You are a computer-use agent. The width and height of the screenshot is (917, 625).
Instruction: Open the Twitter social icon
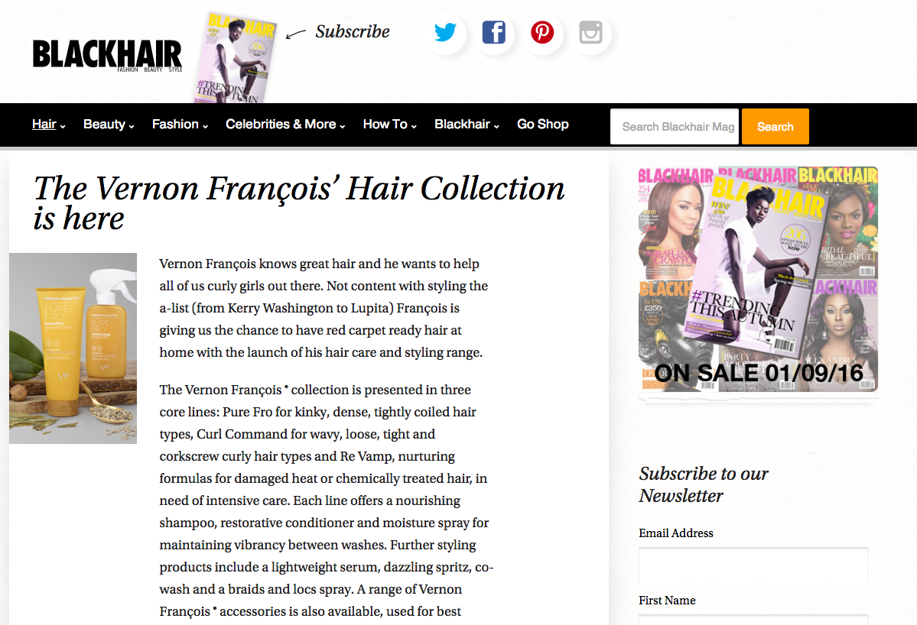click(x=445, y=32)
